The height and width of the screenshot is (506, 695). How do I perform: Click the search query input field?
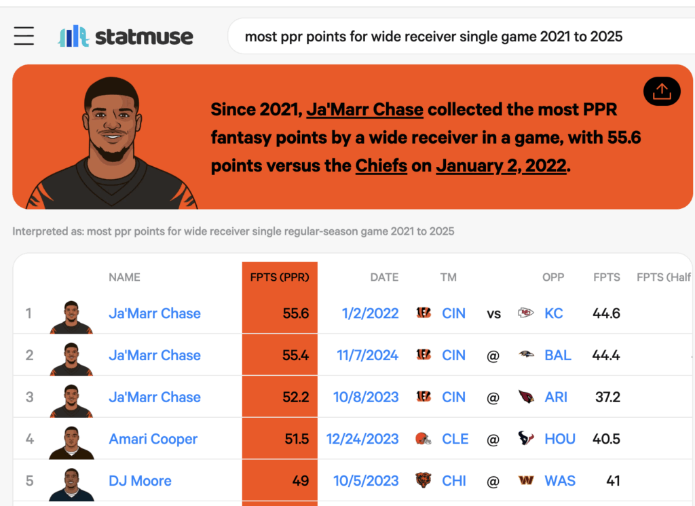(x=434, y=37)
